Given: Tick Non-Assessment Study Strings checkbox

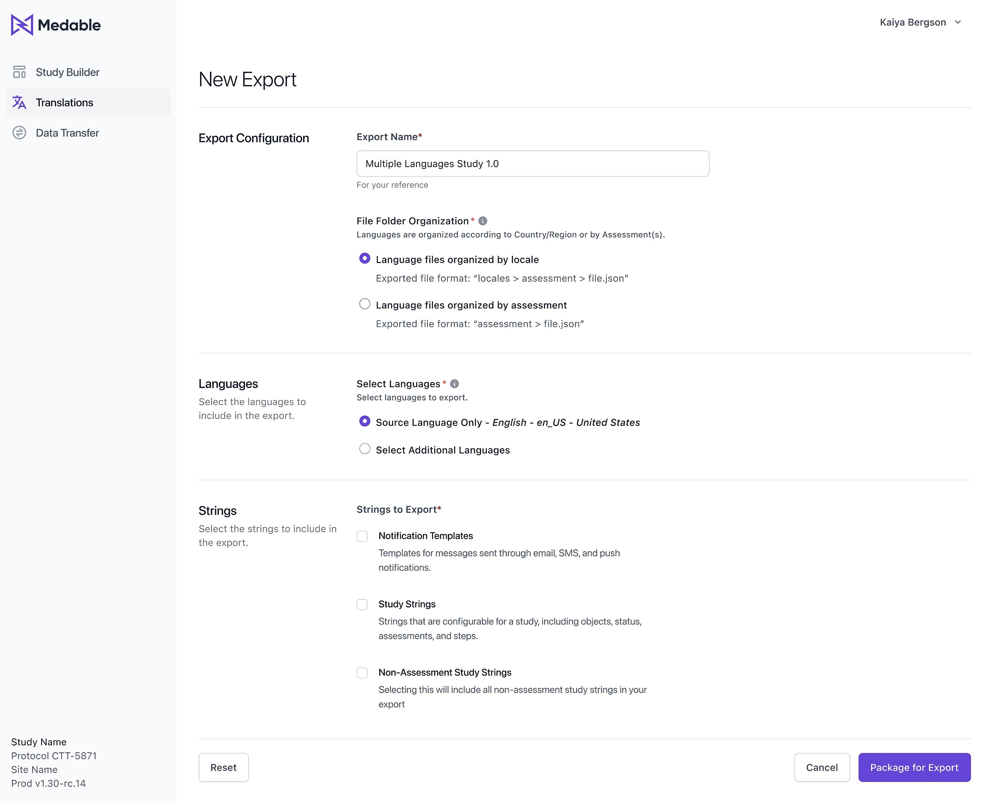Looking at the screenshot, I should pos(362,673).
